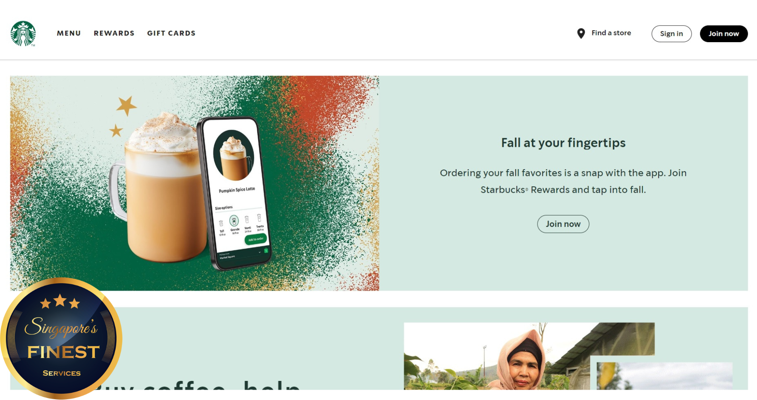Click the Sign in button
Viewport: 757px width, 400px height.
[671, 34]
